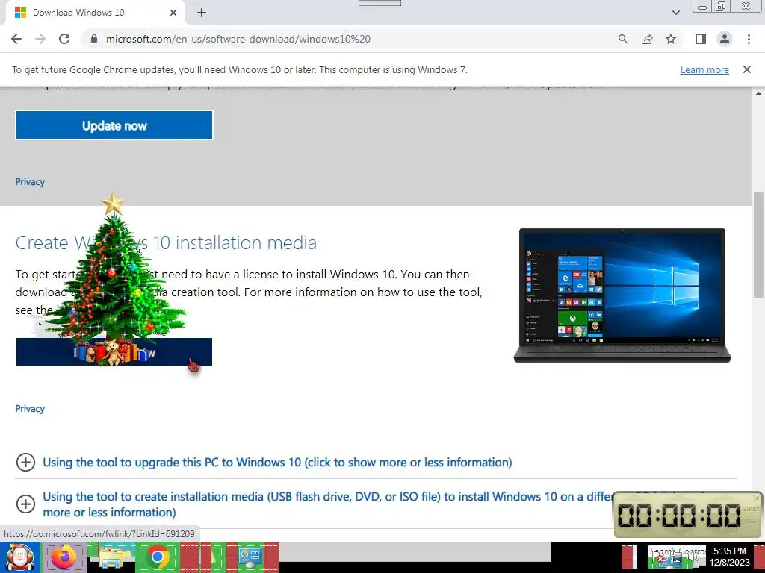
Task: Click the Download tool now button
Action: click(114, 352)
